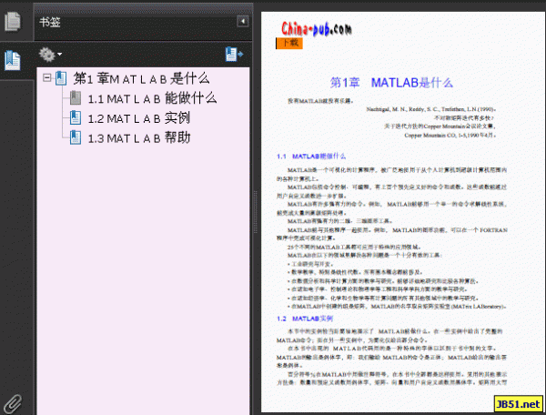Select bookmark 1.3 MATLAB 帮助

click(x=139, y=138)
